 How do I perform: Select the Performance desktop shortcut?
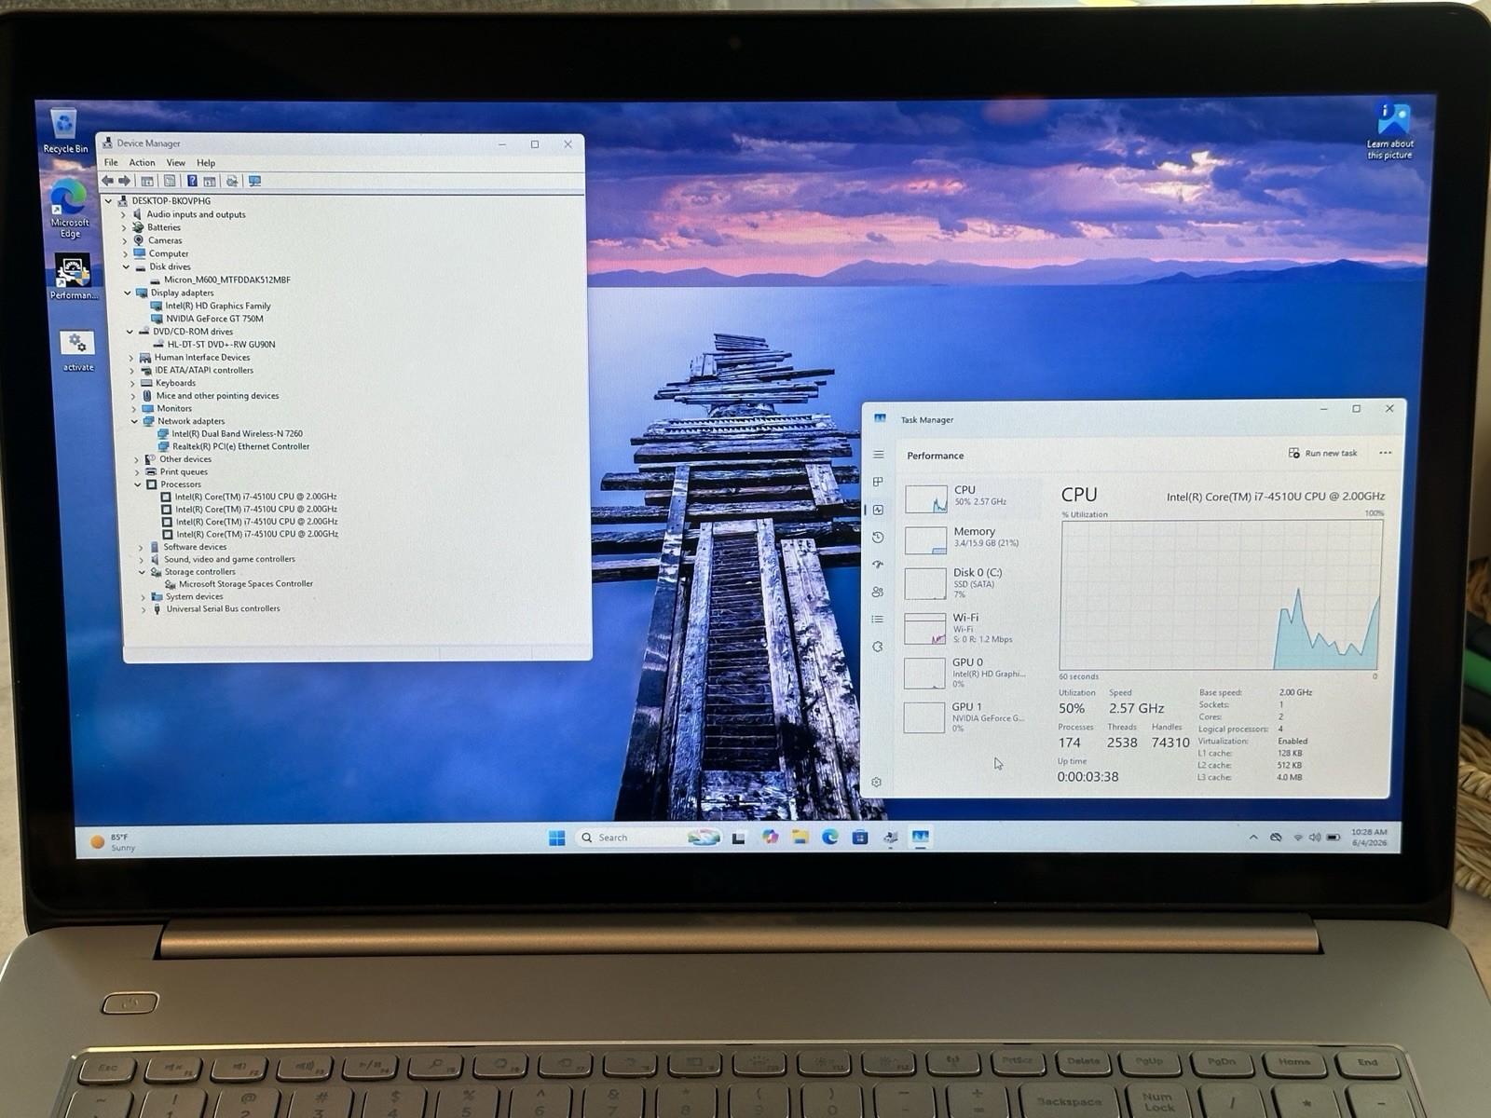[x=73, y=277]
